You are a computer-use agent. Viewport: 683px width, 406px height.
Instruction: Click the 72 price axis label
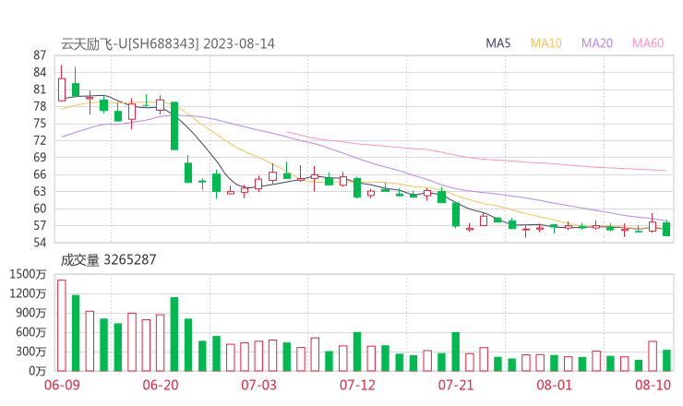[x=40, y=140]
